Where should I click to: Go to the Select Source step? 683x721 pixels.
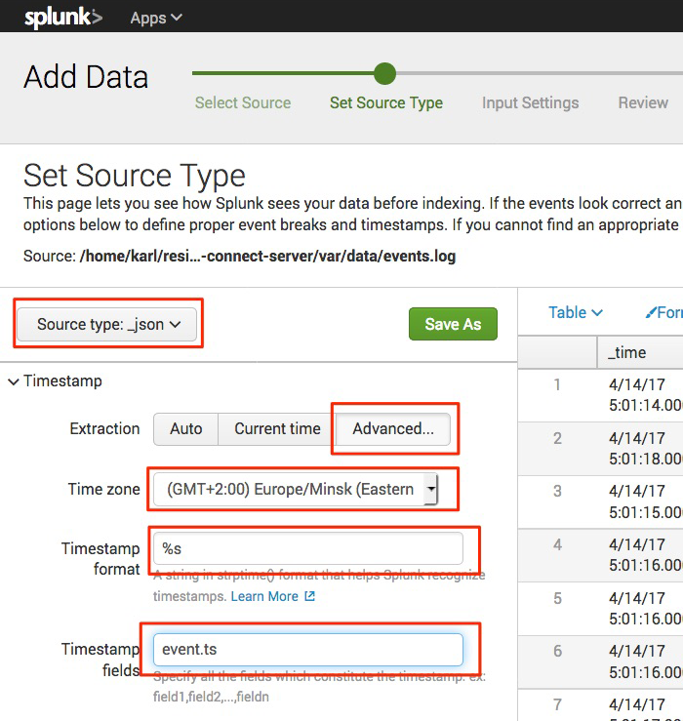pos(243,102)
